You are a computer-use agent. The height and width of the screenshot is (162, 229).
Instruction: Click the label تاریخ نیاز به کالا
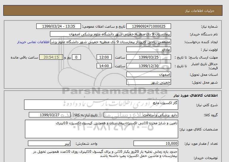pos(85,115)
